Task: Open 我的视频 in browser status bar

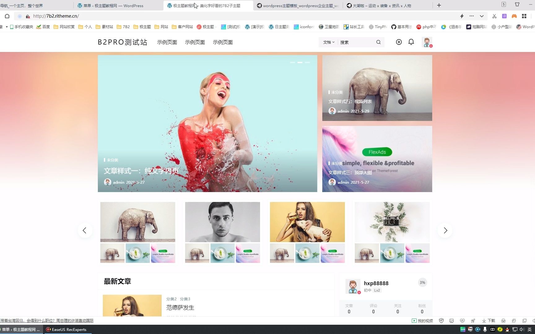Action: pyautogui.click(x=422, y=321)
